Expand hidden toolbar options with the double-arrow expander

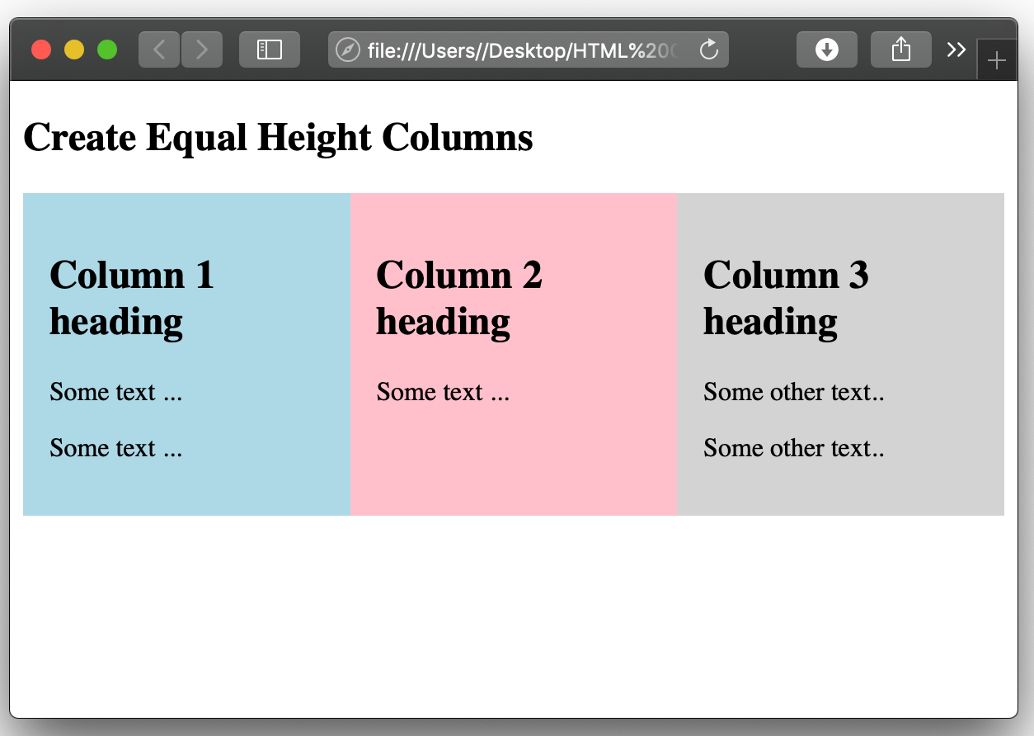[956, 49]
